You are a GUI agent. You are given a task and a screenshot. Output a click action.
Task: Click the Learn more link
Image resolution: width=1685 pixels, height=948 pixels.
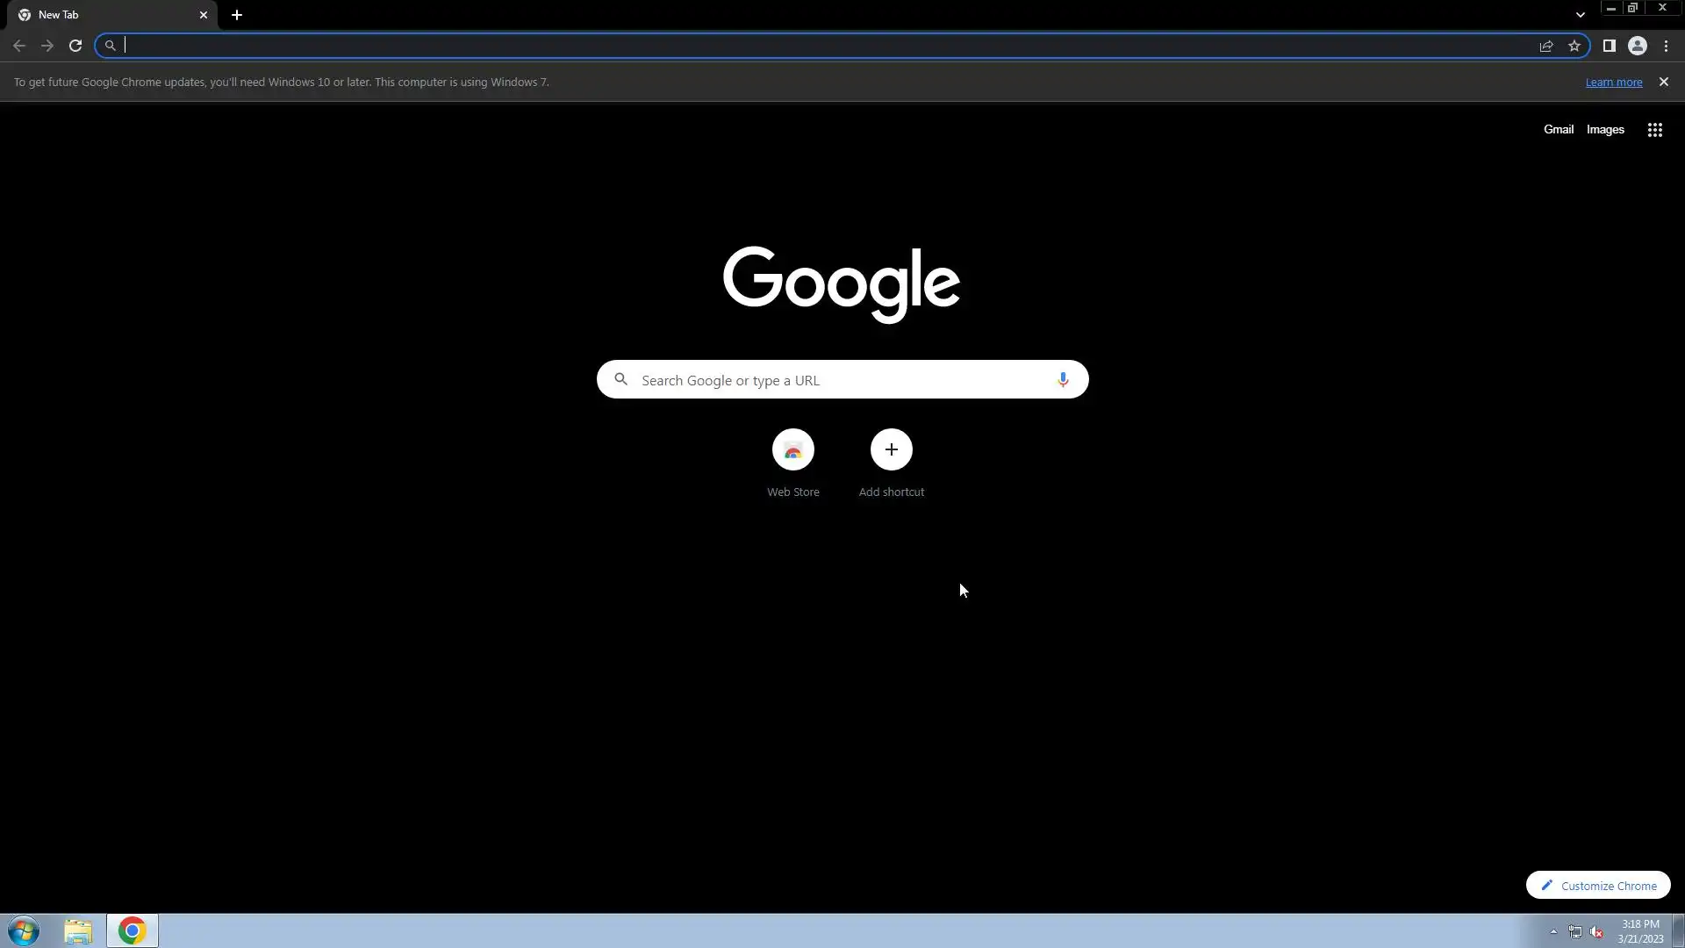[x=1613, y=82]
